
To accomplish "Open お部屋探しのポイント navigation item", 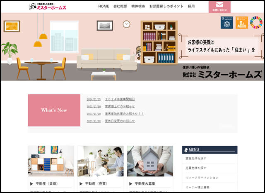I will pyautogui.click(x=166, y=6).
